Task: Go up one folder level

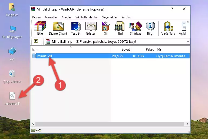Action: pyautogui.click(x=36, y=41)
